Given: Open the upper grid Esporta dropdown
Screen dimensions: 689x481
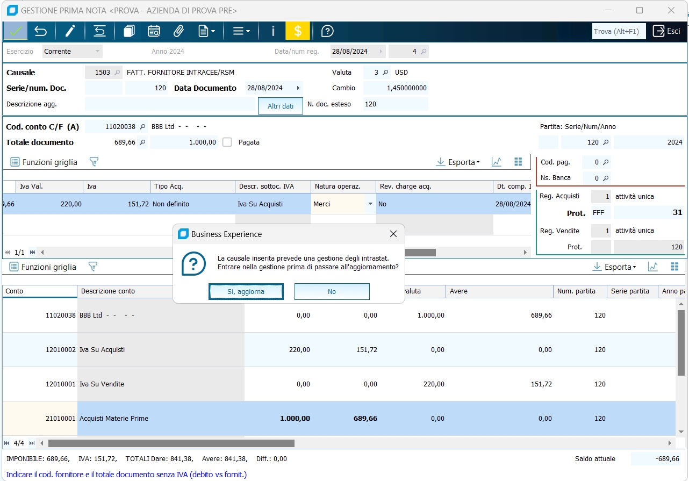Looking at the screenshot, I should pyautogui.click(x=457, y=162).
